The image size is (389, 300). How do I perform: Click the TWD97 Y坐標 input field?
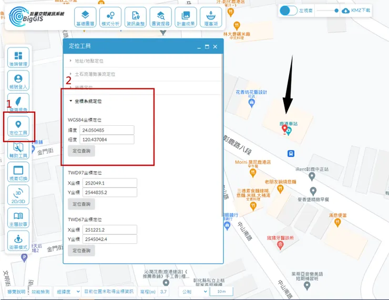point(110,193)
